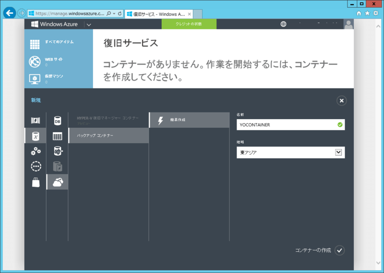Open the クレジットの状態 green banner
The width and height of the screenshot is (384, 273).
[189, 24]
